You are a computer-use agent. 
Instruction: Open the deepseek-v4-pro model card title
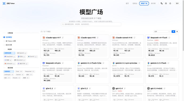coord(53,63)
